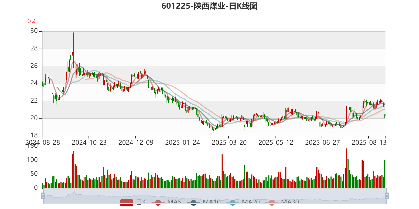Click the chart title 601225-陕西煤业-日K线图

(x=210, y=6)
